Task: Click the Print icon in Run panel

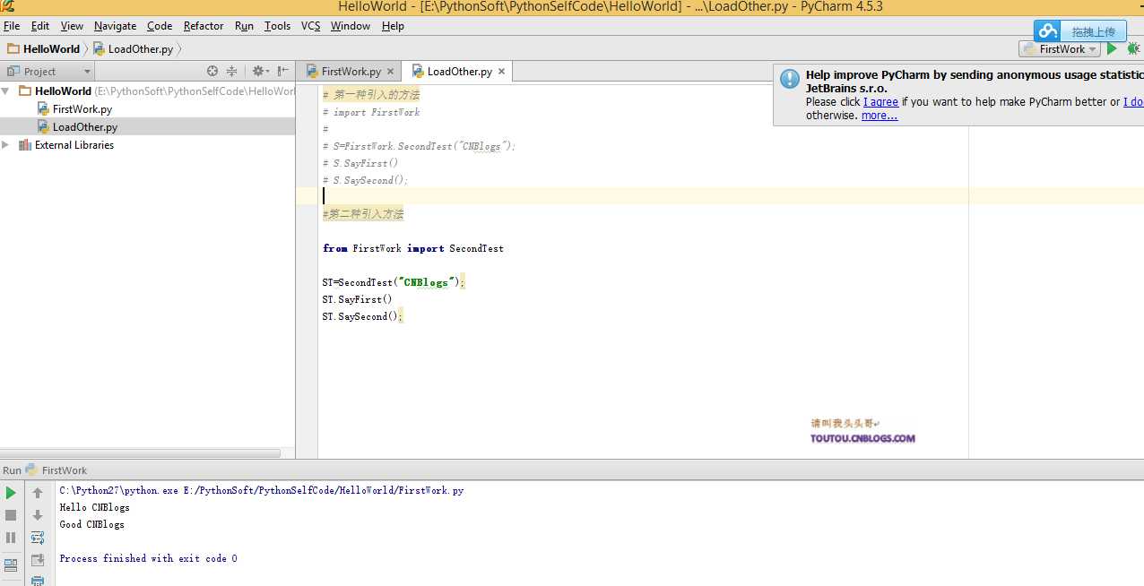Action: [38, 581]
